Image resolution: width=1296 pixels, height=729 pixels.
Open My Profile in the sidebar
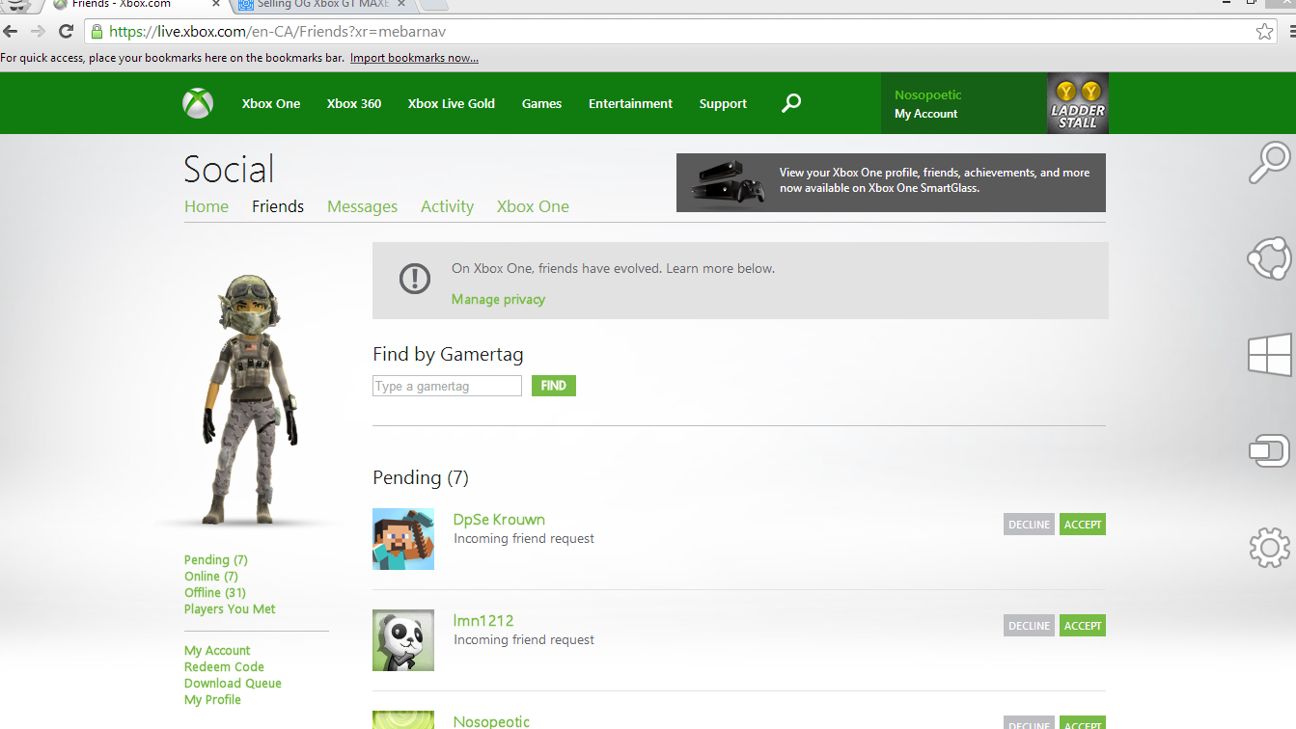point(212,699)
